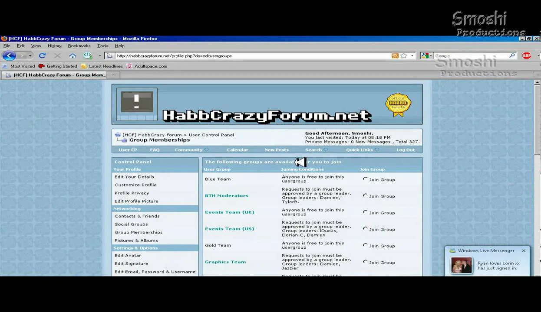
Task: Click the Most Visited bookmark icon
Action: point(5,66)
